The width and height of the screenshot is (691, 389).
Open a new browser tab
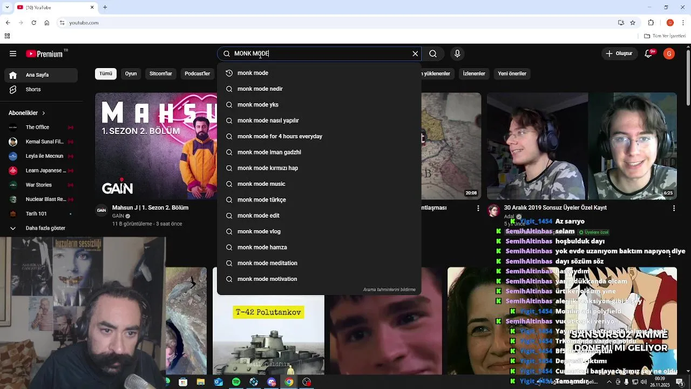click(x=105, y=7)
